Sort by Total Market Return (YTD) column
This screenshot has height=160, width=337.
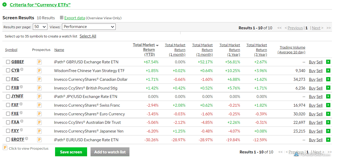pyautogui.click(x=146, y=50)
